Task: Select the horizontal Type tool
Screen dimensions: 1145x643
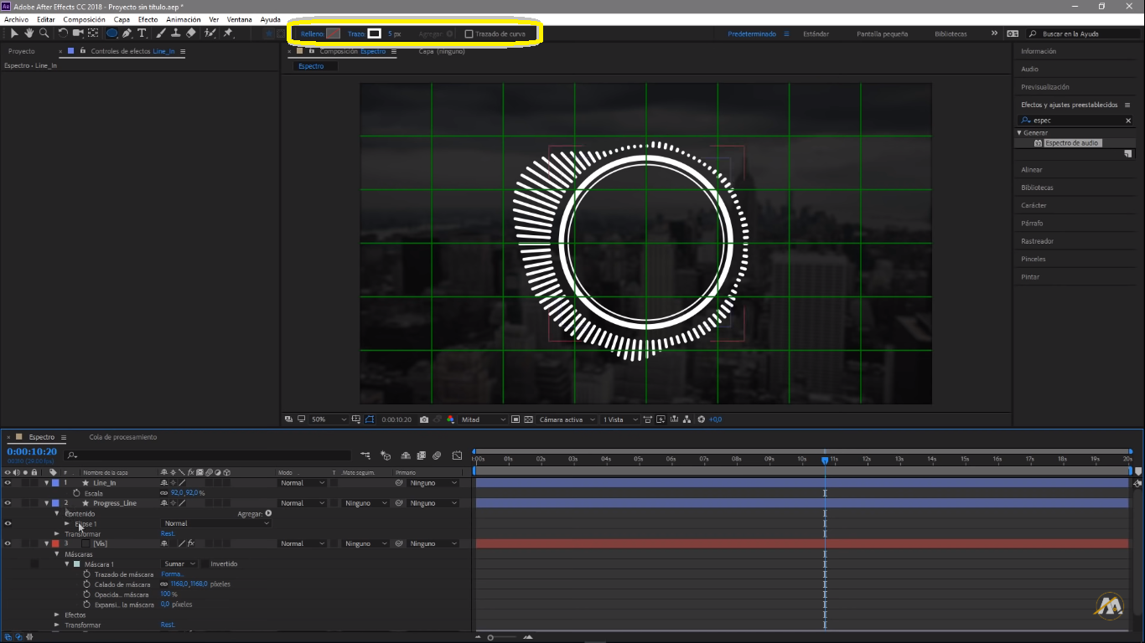Action: 142,33
